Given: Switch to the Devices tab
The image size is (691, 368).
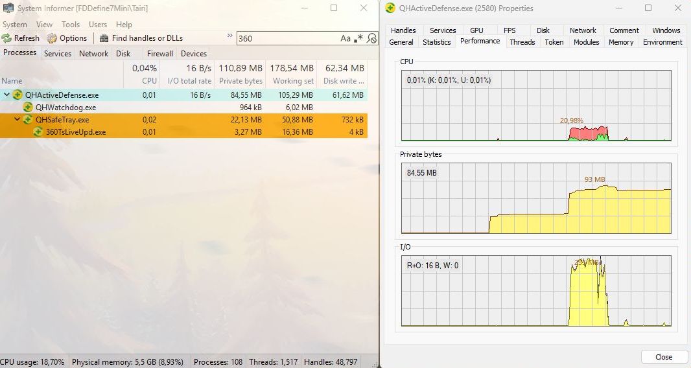Looking at the screenshot, I should 194,53.
